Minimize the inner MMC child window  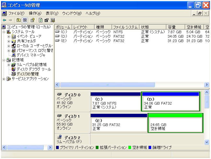click(x=194, y=13)
